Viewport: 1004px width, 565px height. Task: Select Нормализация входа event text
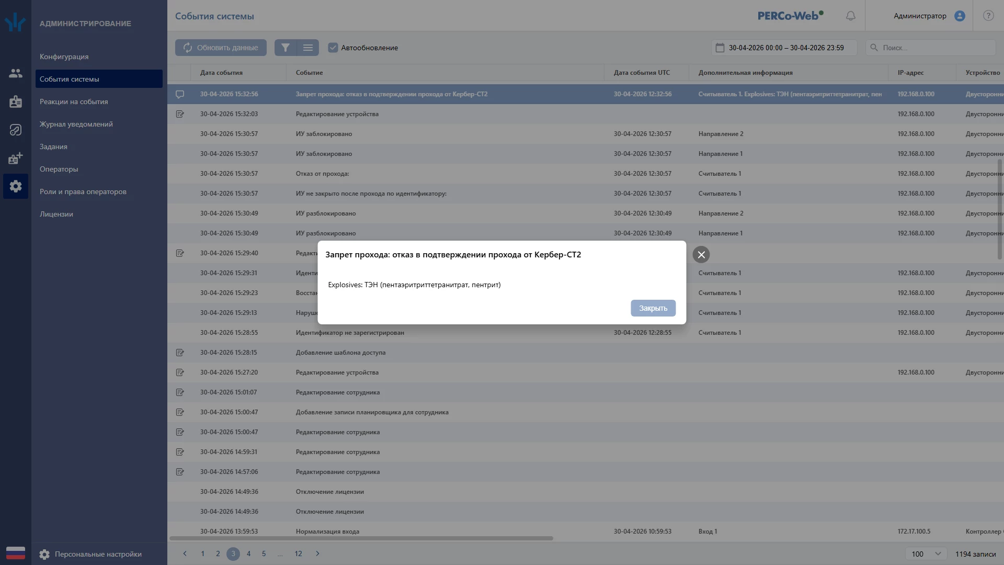point(327,532)
